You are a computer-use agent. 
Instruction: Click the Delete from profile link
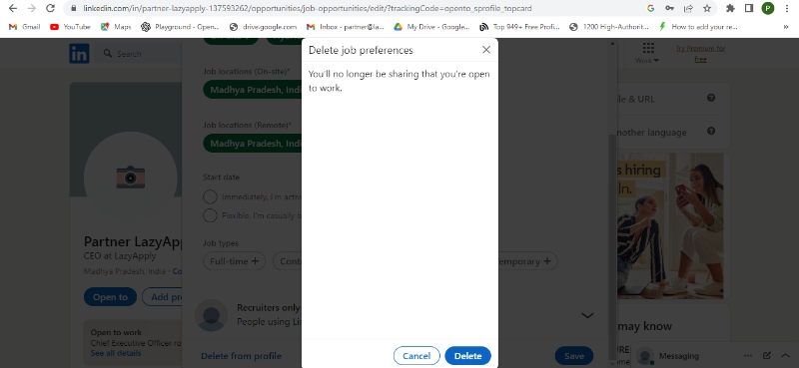tap(241, 356)
